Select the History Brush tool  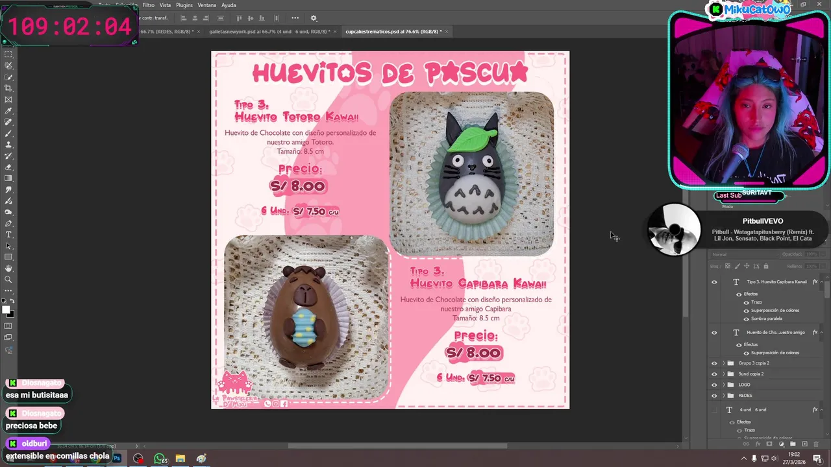[x=8, y=156]
